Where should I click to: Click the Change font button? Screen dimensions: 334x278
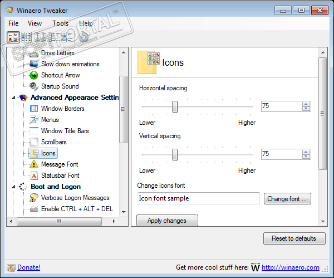click(x=287, y=199)
